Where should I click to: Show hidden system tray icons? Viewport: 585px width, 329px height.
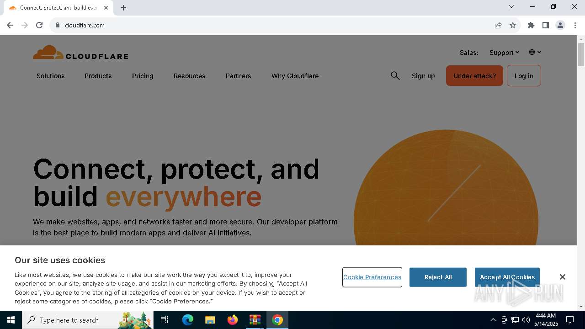click(x=493, y=320)
